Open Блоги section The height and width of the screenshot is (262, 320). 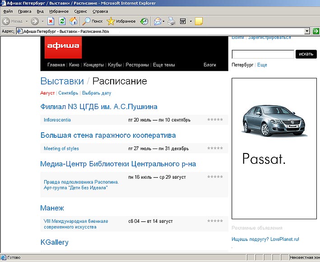pyautogui.click(x=210, y=65)
